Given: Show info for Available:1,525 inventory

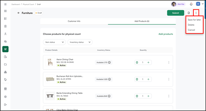Looking at the screenshot, I should [109, 79].
